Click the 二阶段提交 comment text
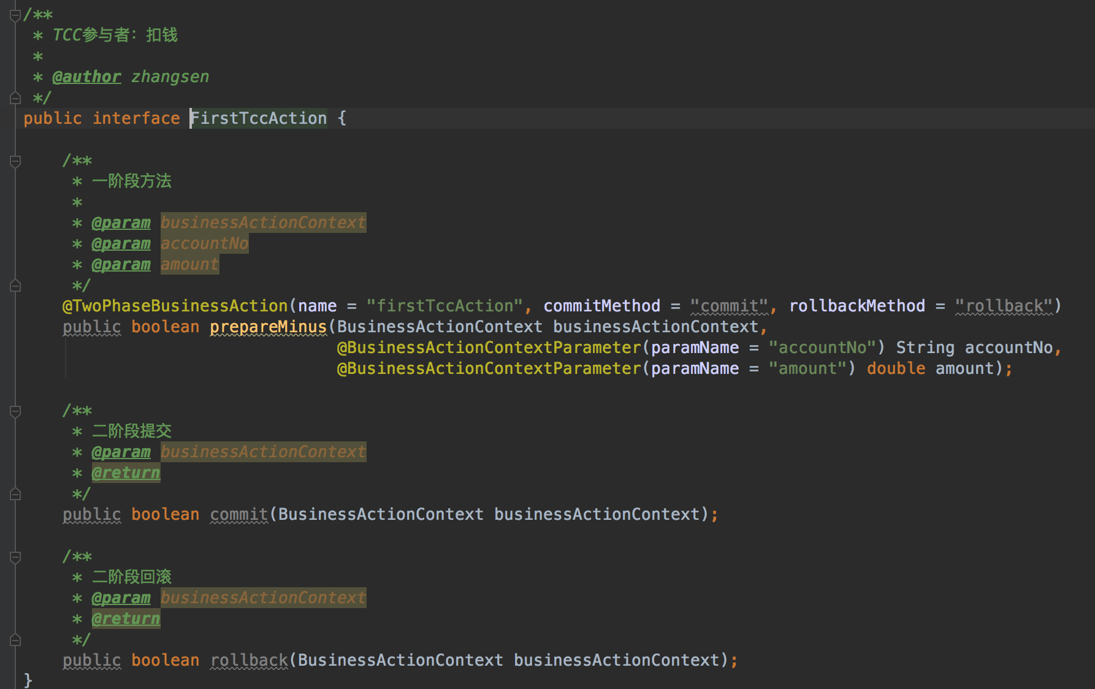 coord(132,431)
